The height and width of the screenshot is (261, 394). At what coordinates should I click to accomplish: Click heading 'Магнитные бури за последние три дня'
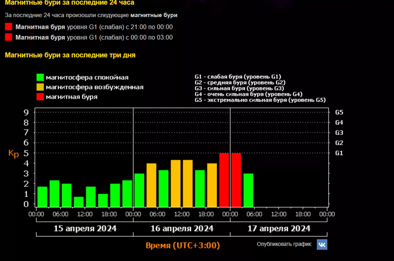(x=70, y=55)
